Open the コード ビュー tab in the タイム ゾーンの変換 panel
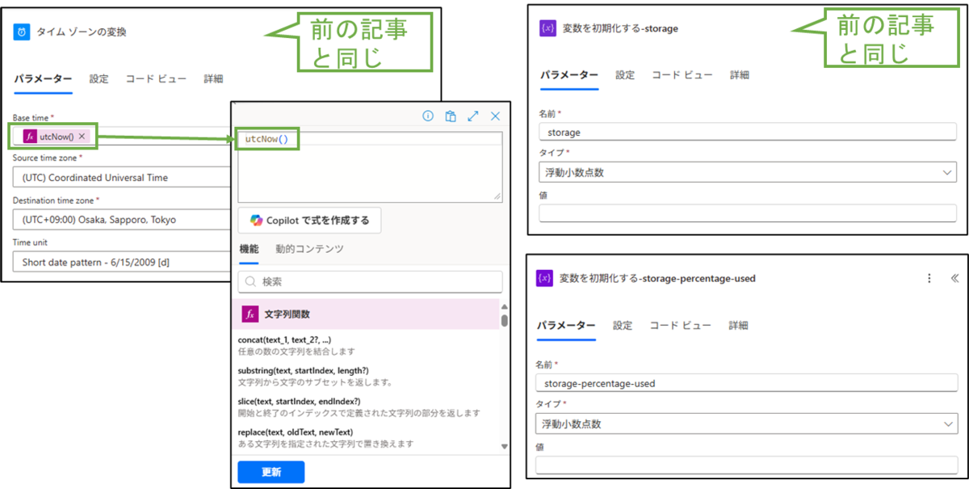 (156, 79)
